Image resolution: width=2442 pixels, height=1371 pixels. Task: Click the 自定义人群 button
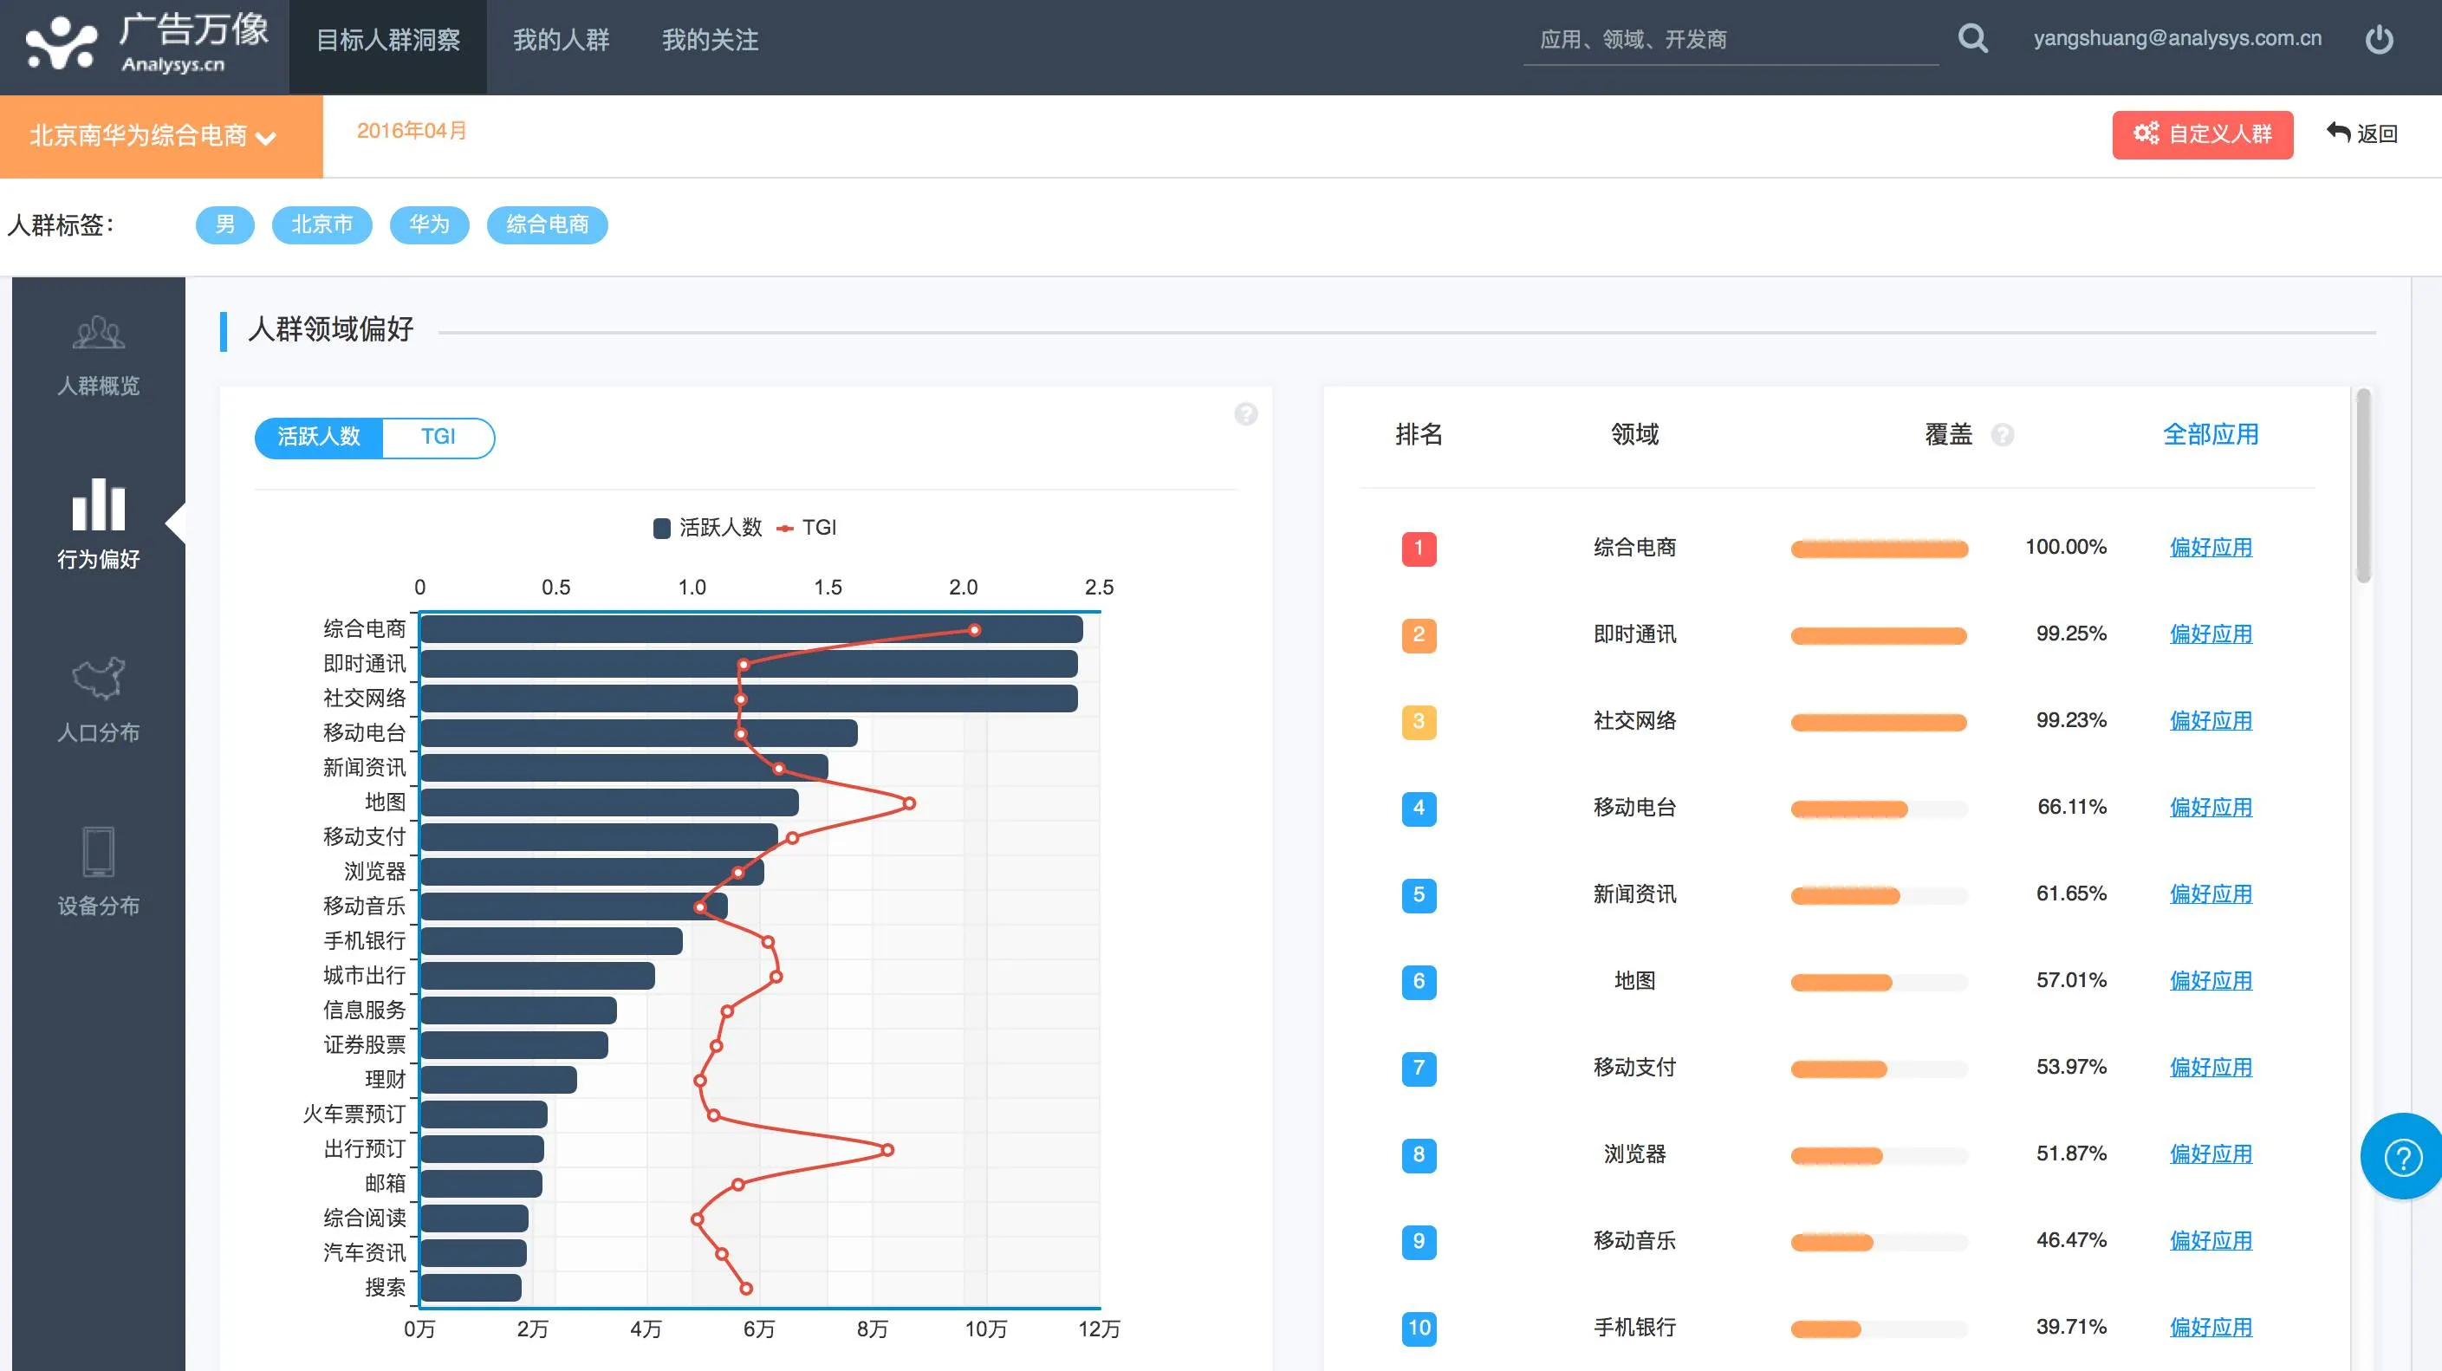coord(2201,134)
